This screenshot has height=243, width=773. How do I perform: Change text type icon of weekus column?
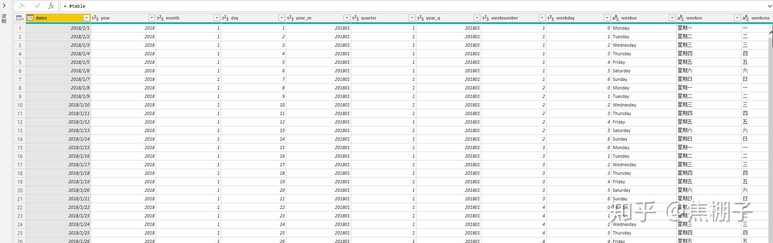point(616,18)
